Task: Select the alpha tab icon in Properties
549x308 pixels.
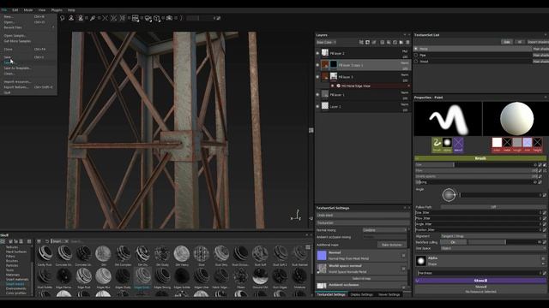Action: [447, 145]
